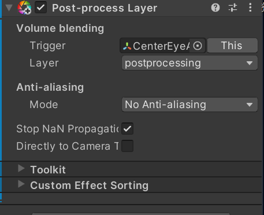264x215 pixels.
Task: Collapse the Post-process Layer component foldout
Action: [x=9, y=8]
